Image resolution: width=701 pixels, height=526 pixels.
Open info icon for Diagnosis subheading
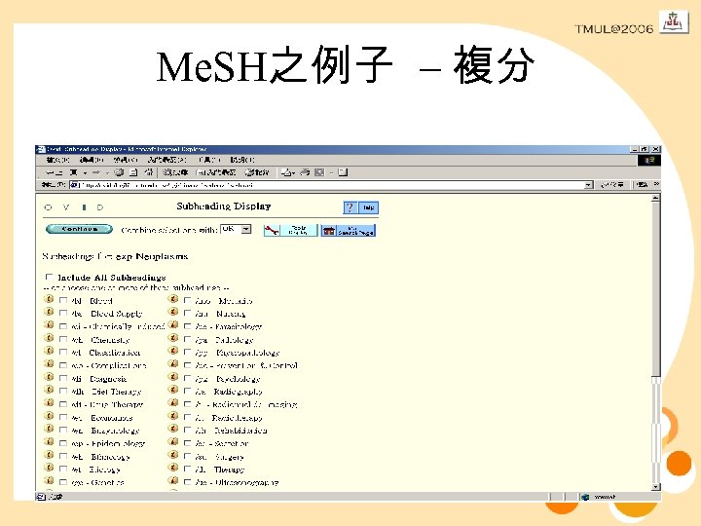(x=49, y=377)
